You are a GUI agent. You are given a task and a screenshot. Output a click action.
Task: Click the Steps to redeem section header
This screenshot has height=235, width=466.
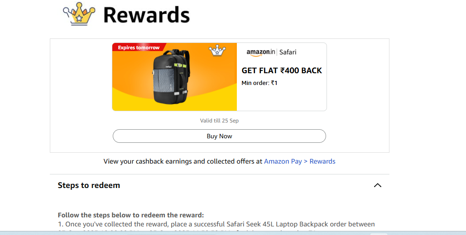[x=89, y=185]
